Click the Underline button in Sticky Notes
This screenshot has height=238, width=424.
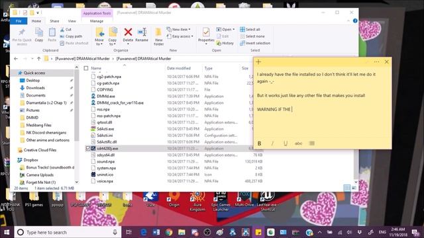[286, 143]
